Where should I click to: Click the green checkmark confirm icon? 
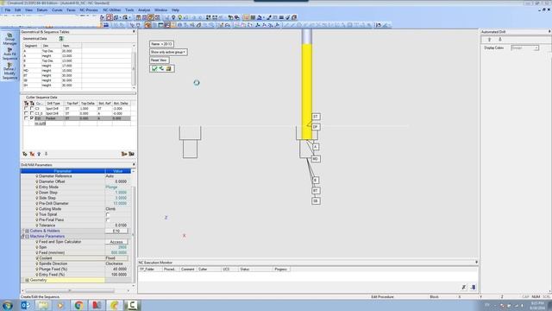pos(154,68)
